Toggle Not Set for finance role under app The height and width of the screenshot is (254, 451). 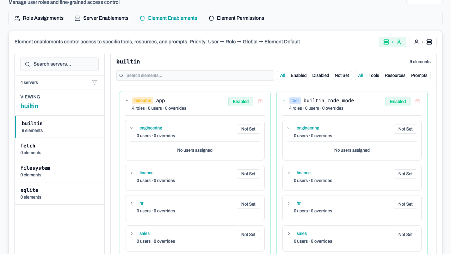[x=248, y=174]
